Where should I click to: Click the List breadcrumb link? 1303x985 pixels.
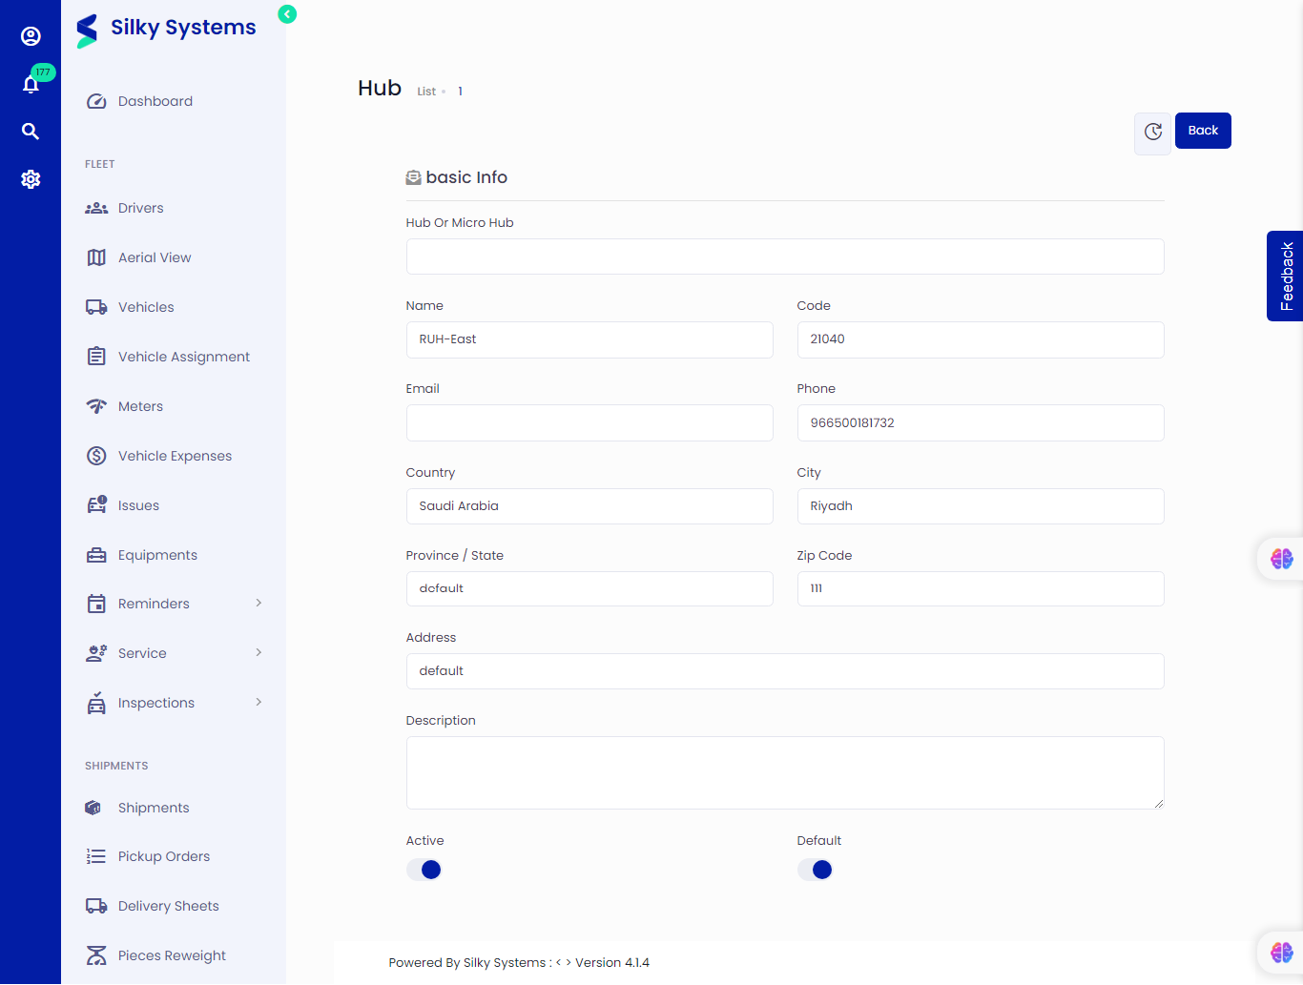[x=426, y=92]
